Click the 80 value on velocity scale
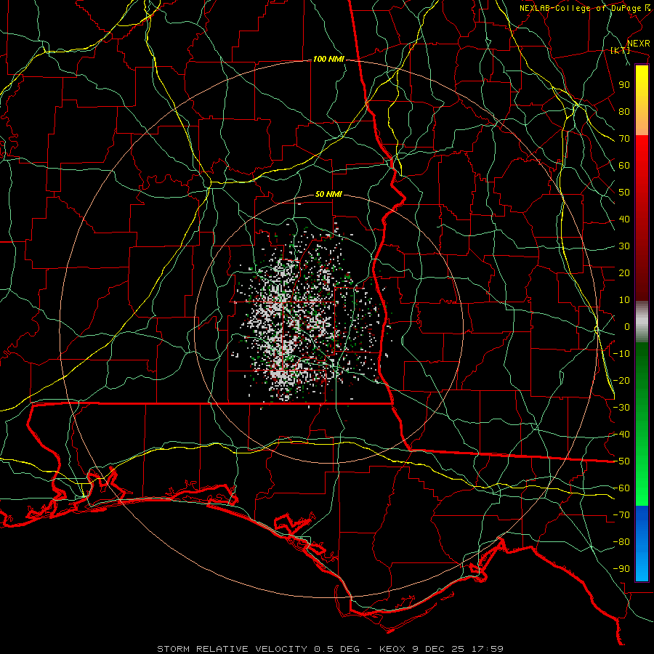654x654 pixels. (624, 111)
